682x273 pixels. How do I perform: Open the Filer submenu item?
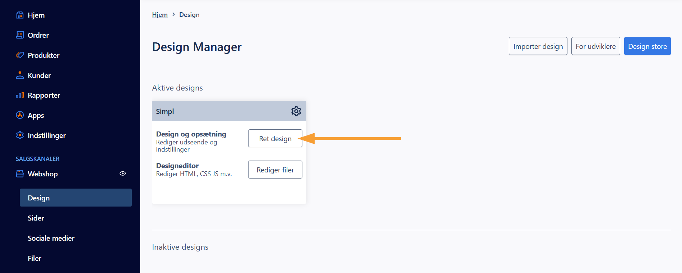pyautogui.click(x=34, y=258)
